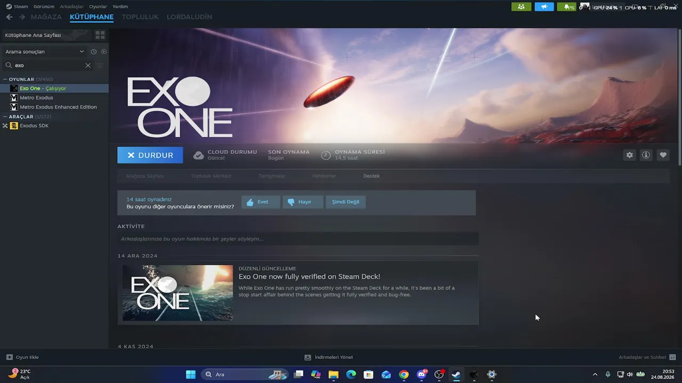Open Steam friends green button
Viewport: 682px width, 383px height.
[x=521, y=7]
